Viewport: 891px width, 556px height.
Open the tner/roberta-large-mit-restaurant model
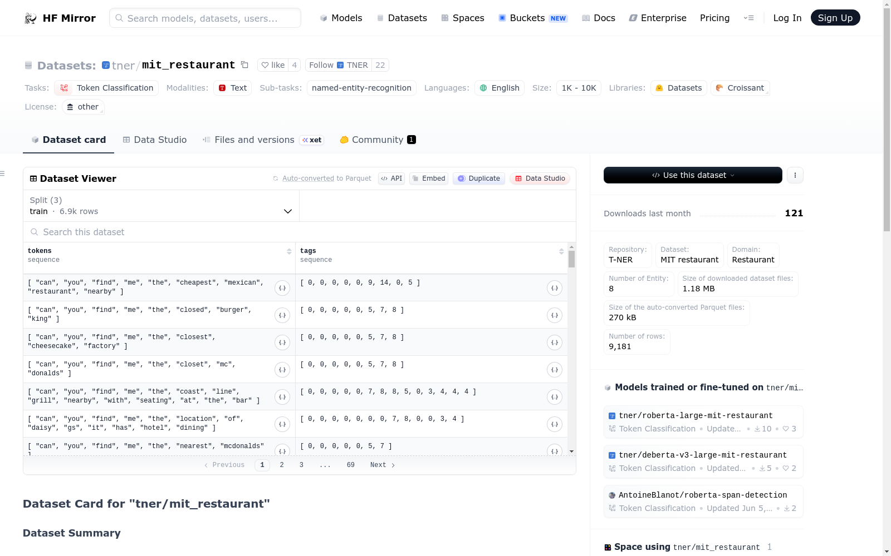click(703, 422)
